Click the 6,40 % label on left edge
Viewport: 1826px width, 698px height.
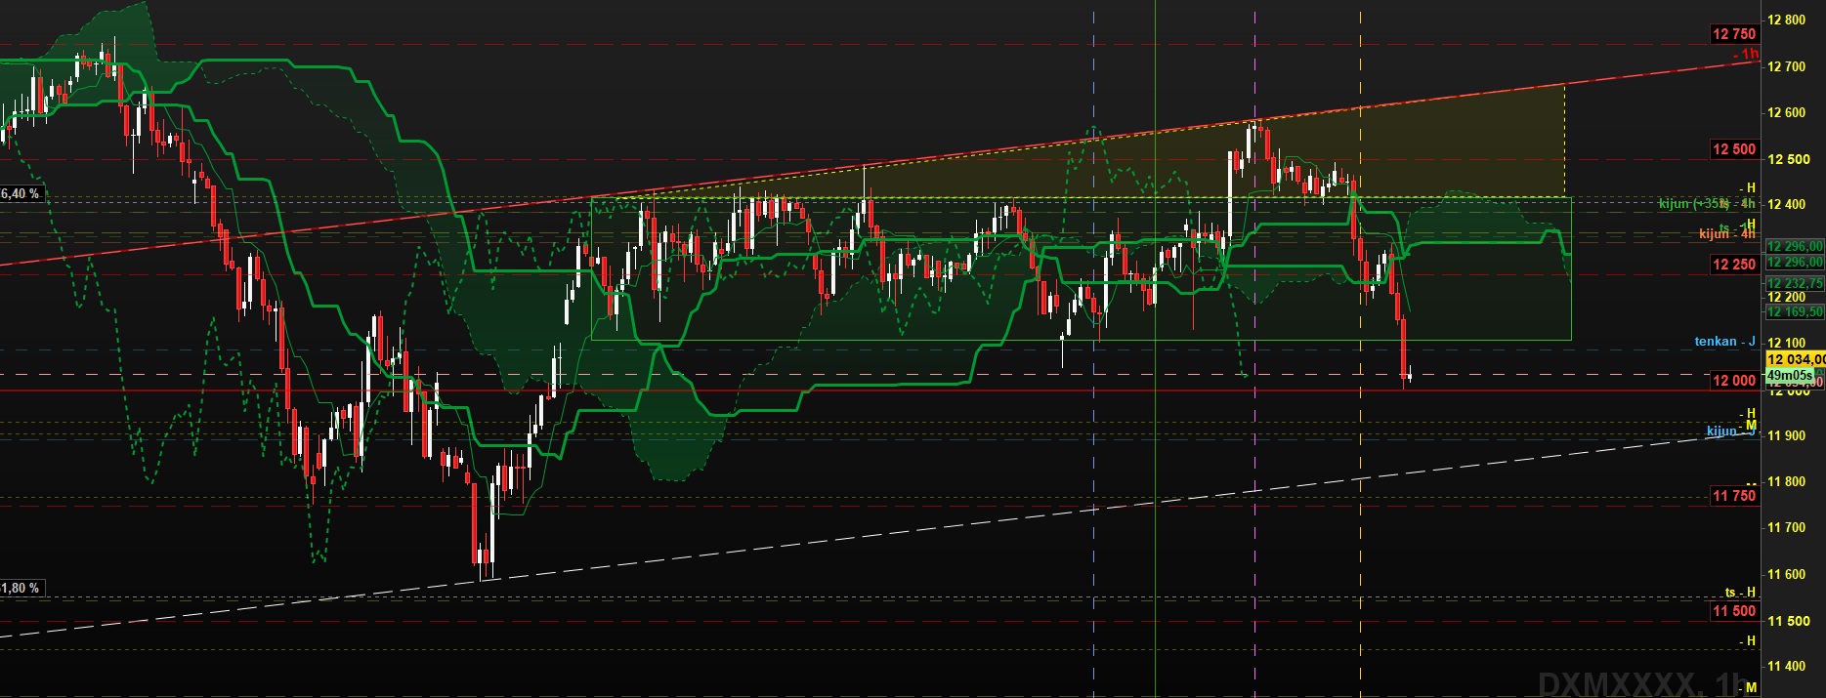pos(21,193)
